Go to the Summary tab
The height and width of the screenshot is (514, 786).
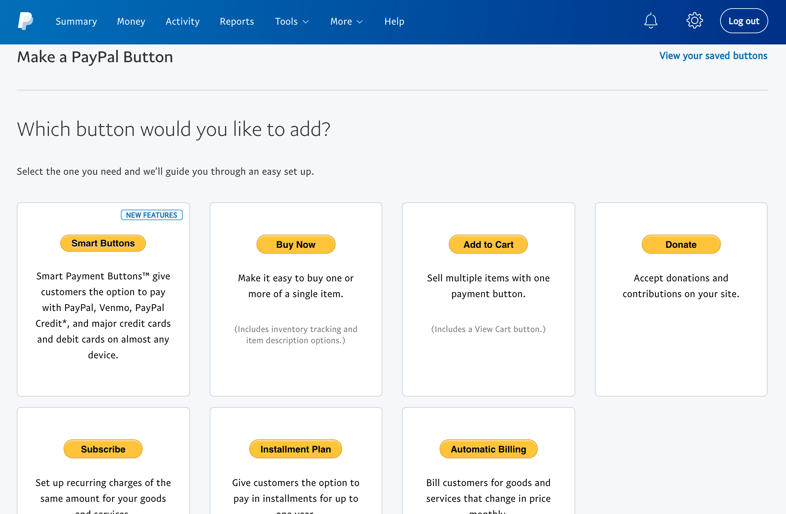pos(76,21)
